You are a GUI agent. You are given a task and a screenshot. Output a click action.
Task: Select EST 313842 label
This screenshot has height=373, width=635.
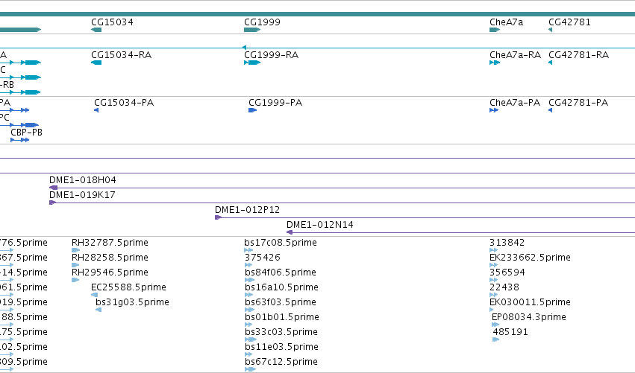(x=507, y=243)
